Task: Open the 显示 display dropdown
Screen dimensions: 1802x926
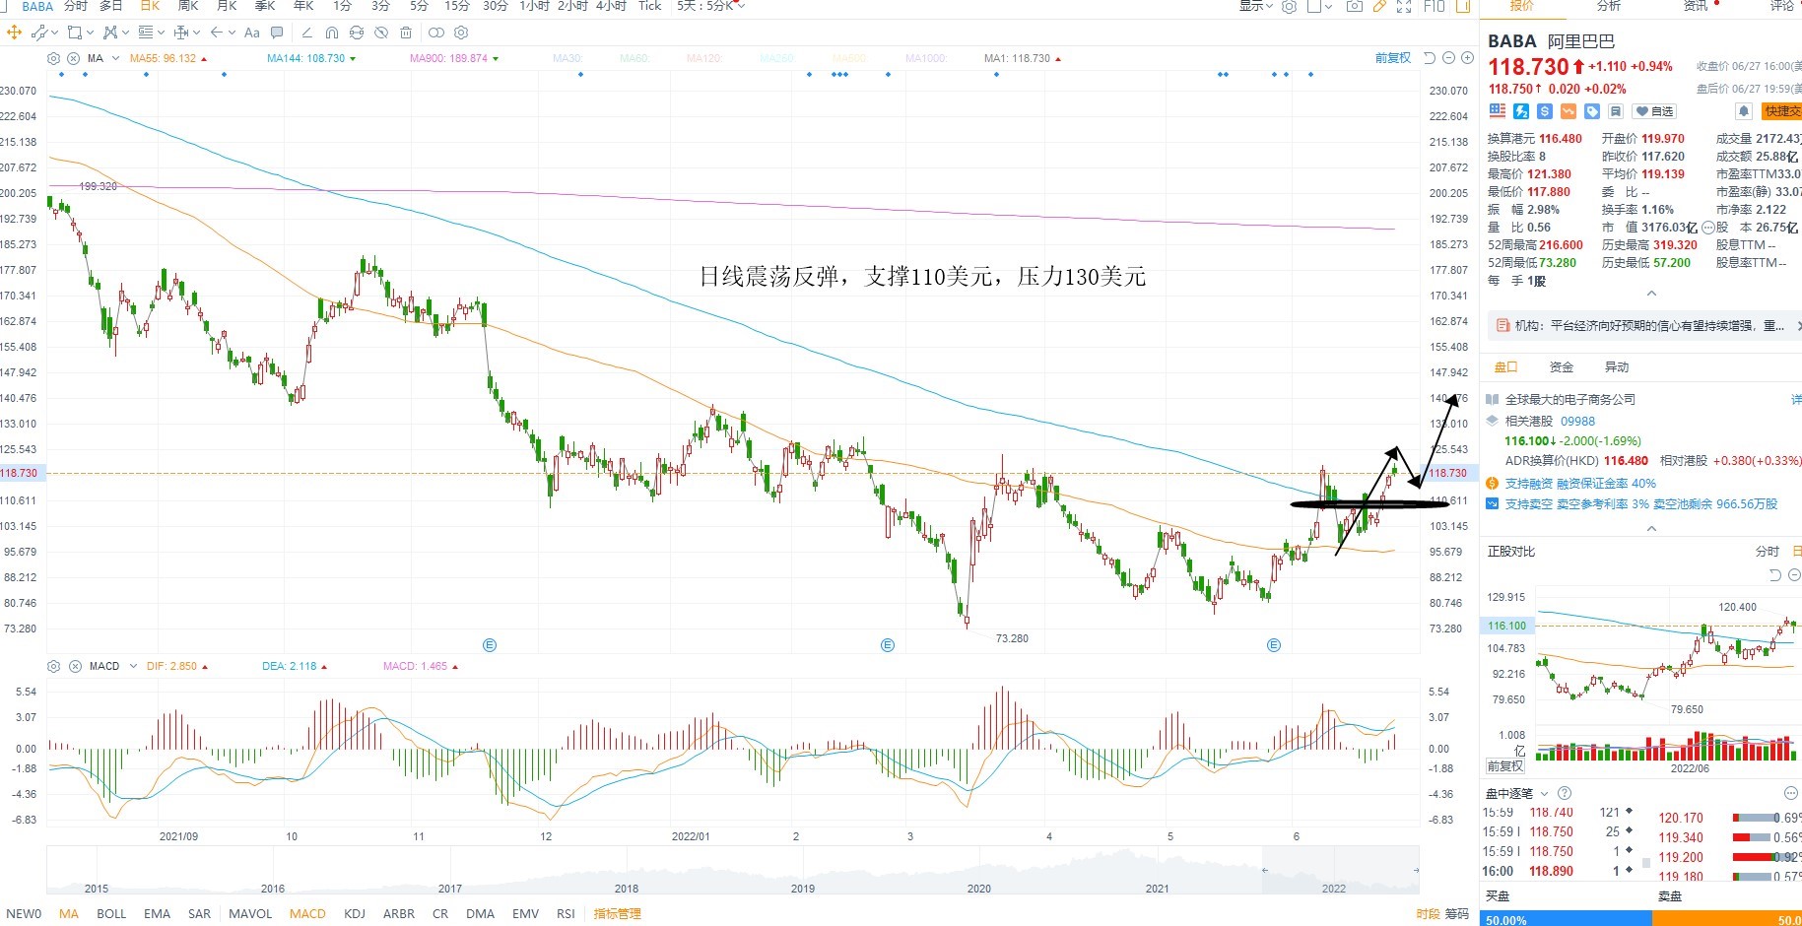Action: pos(1256,6)
